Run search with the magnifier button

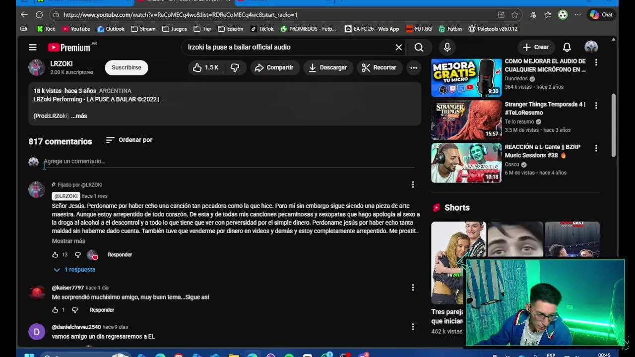click(x=419, y=47)
